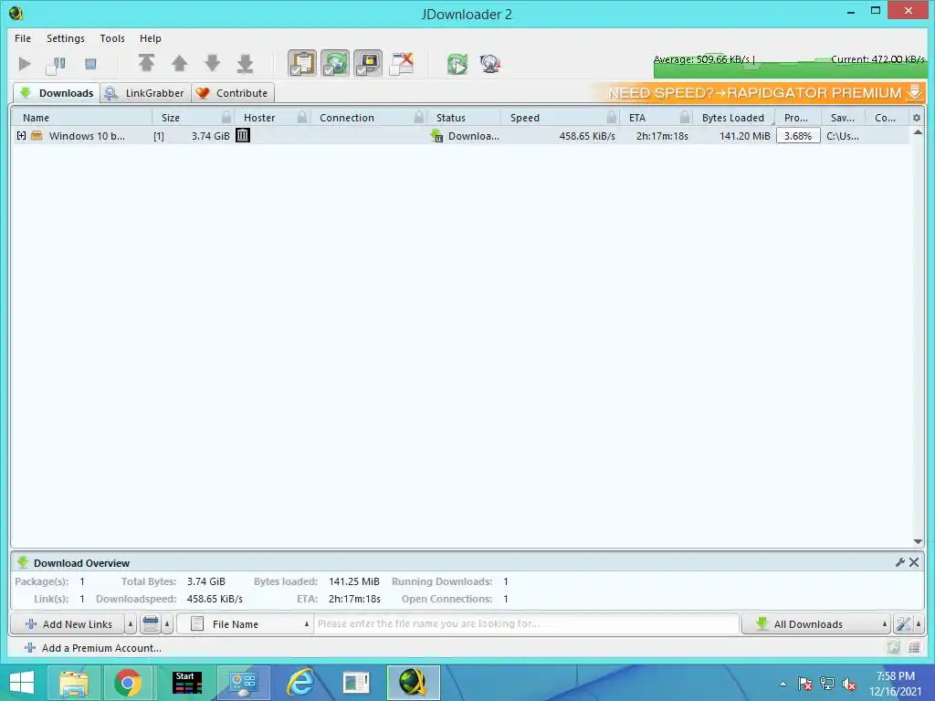
Task: Open the Add New Links dropdown arrow
Action: [131, 624]
